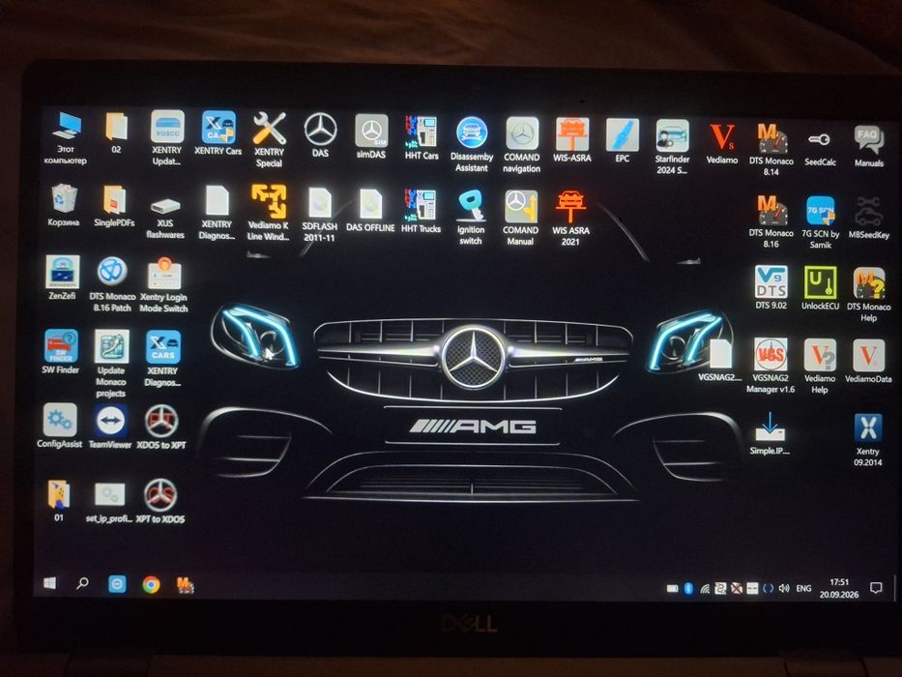The width and height of the screenshot is (902, 677).
Task: Open Google Chrome from taskbar
Action: (151, 585)
